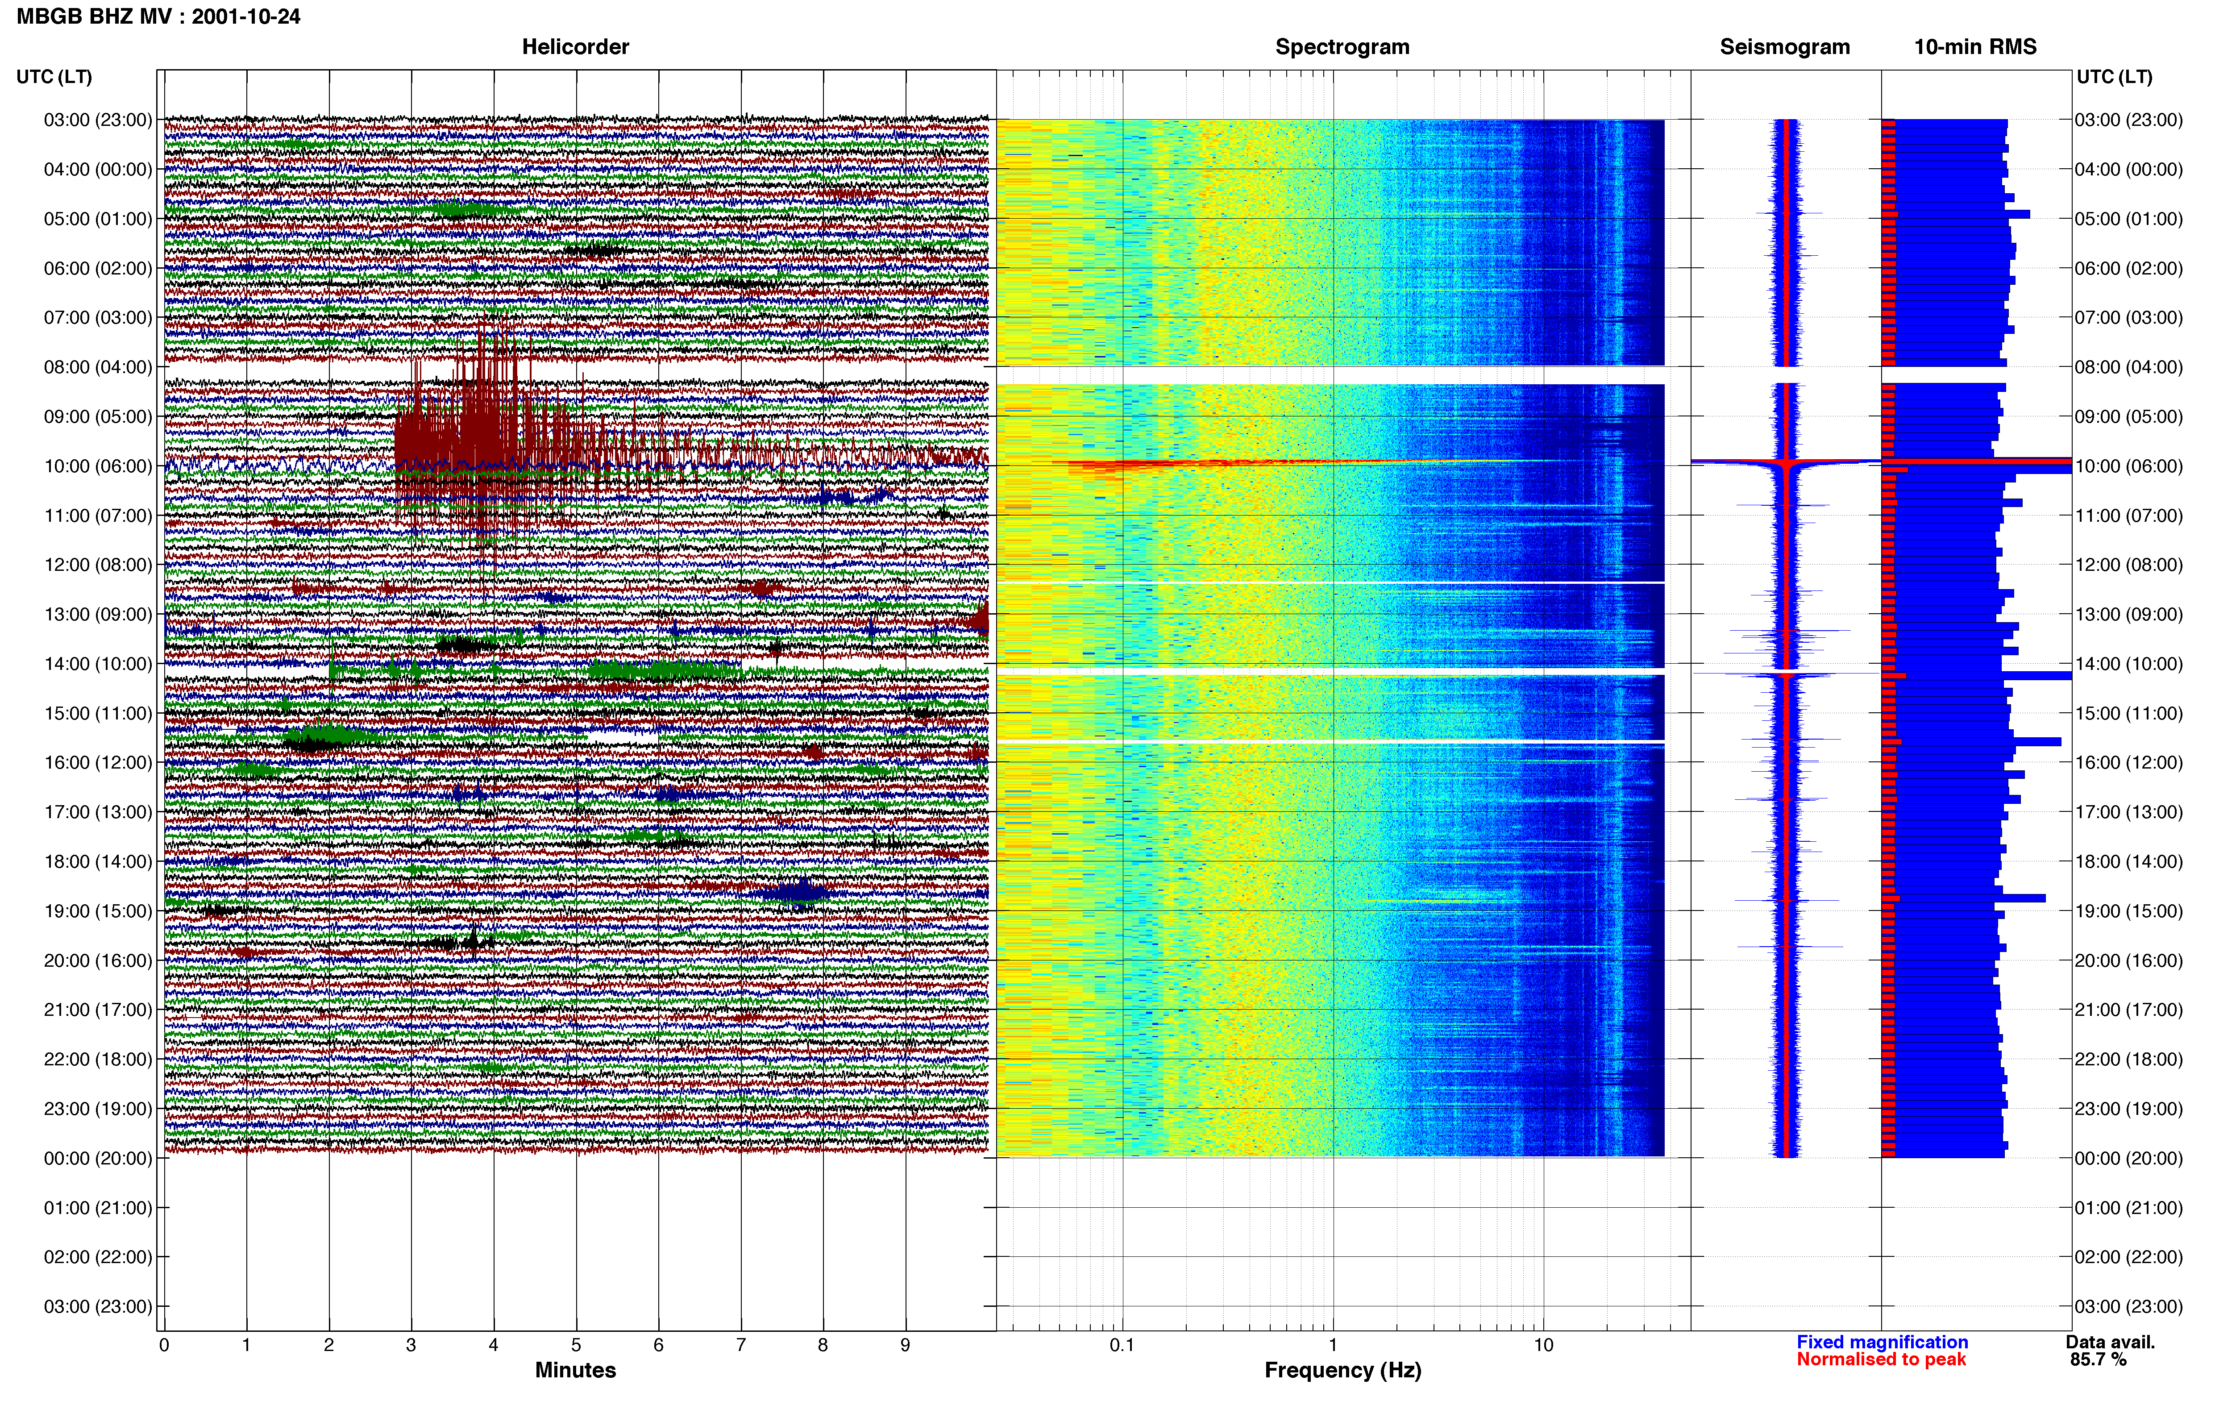Click the 6 tick on the Minutes axis
This screenshot has width=2240, height=1401.
coord(659,1345)
